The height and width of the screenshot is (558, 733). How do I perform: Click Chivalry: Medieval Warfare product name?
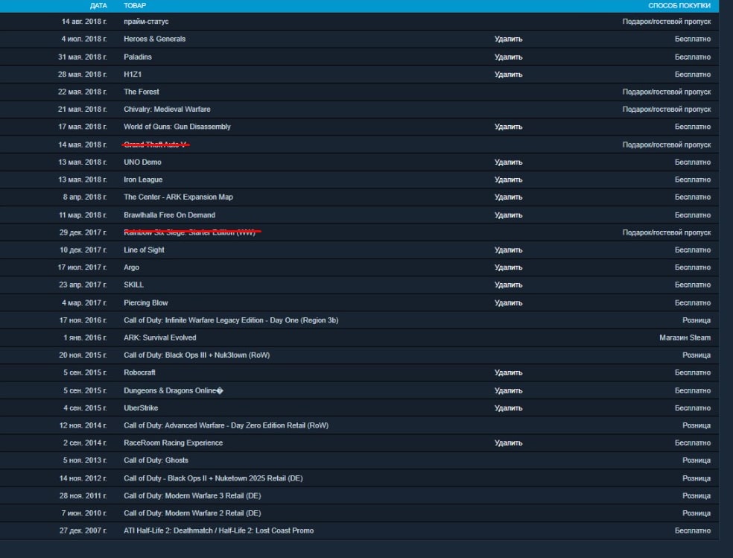point(167,110)
